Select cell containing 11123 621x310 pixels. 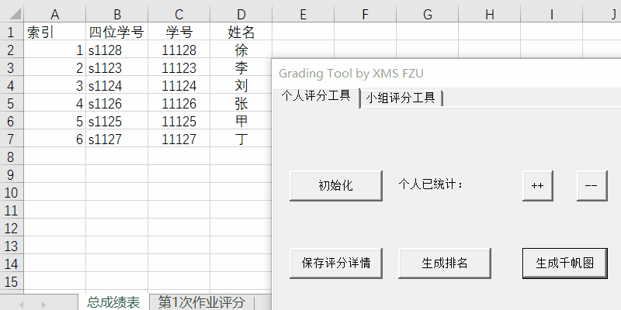pos(179,67)
